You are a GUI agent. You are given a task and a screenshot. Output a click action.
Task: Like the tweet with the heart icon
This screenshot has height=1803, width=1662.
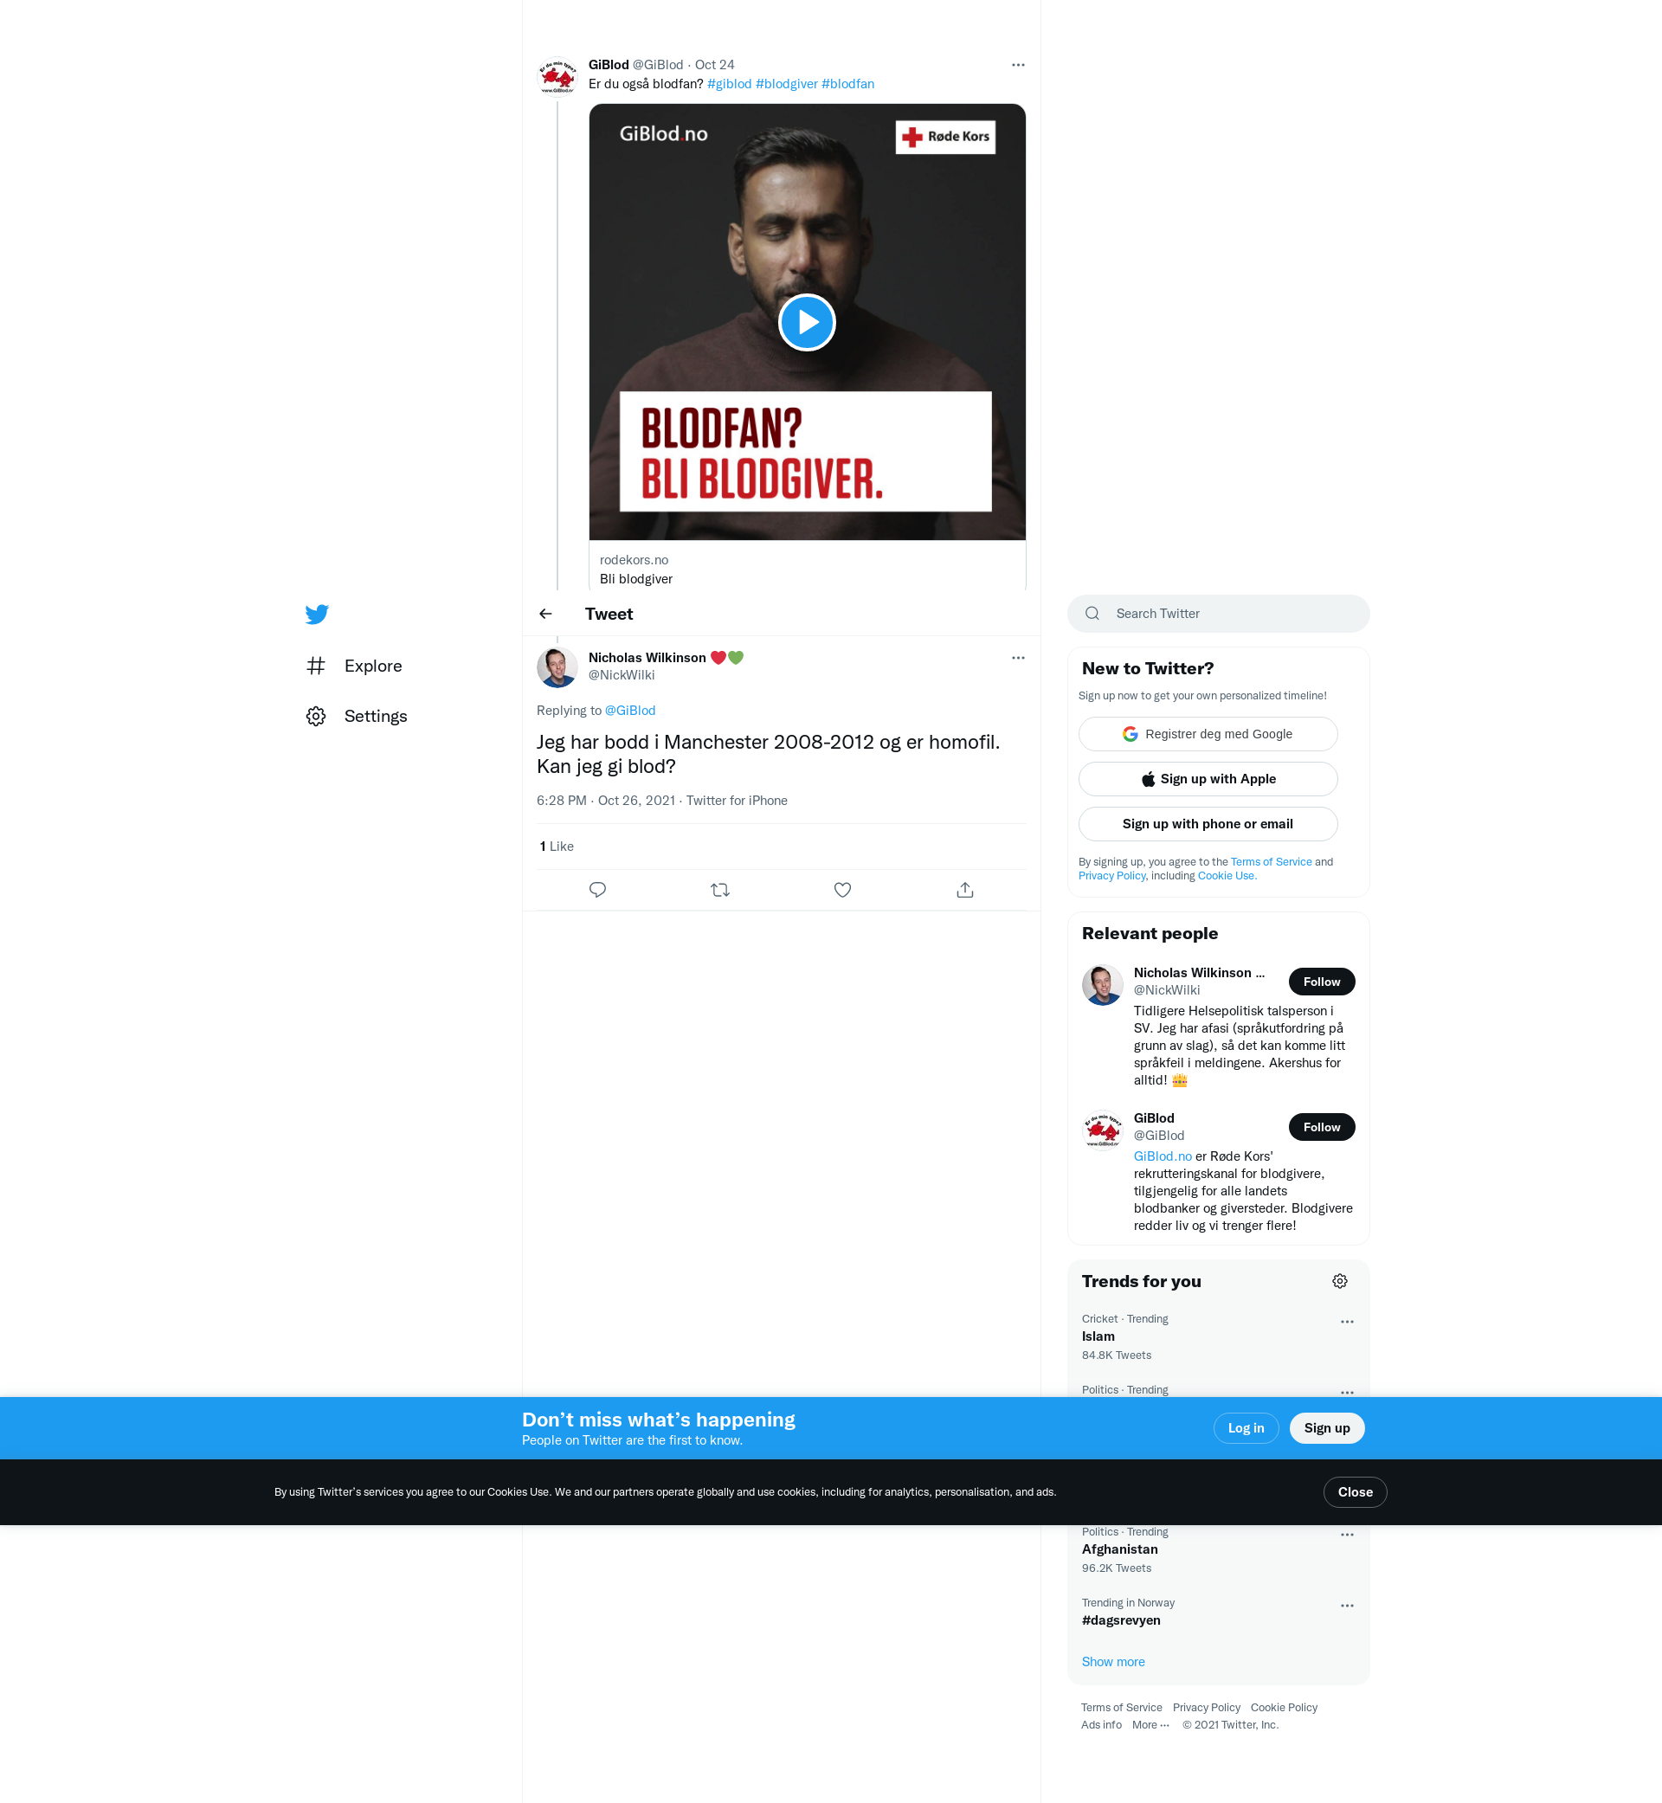(x=841, y=889)
